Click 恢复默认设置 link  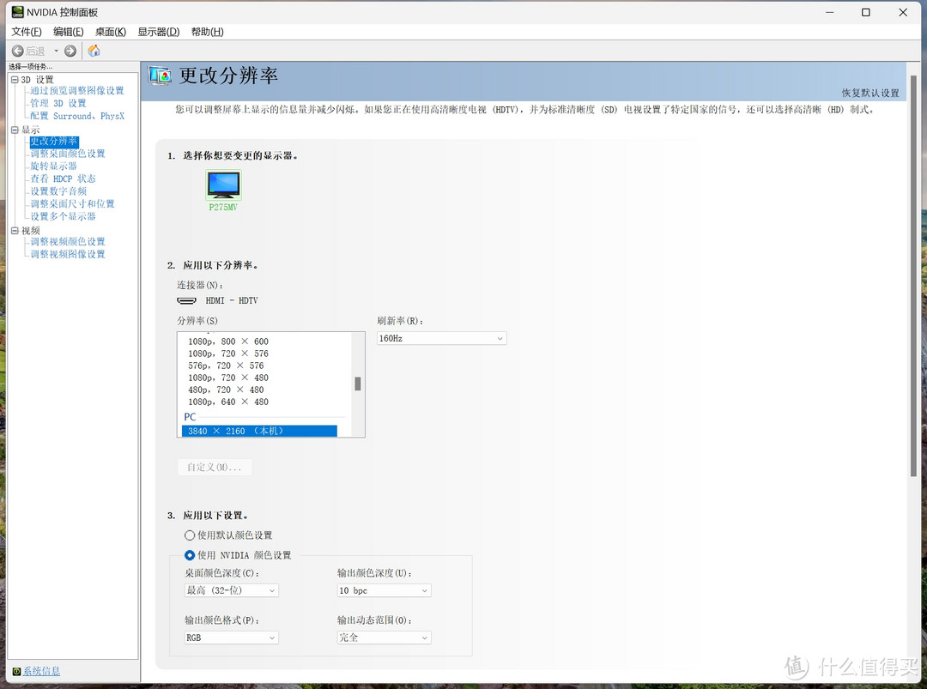(x=870, y=93)
